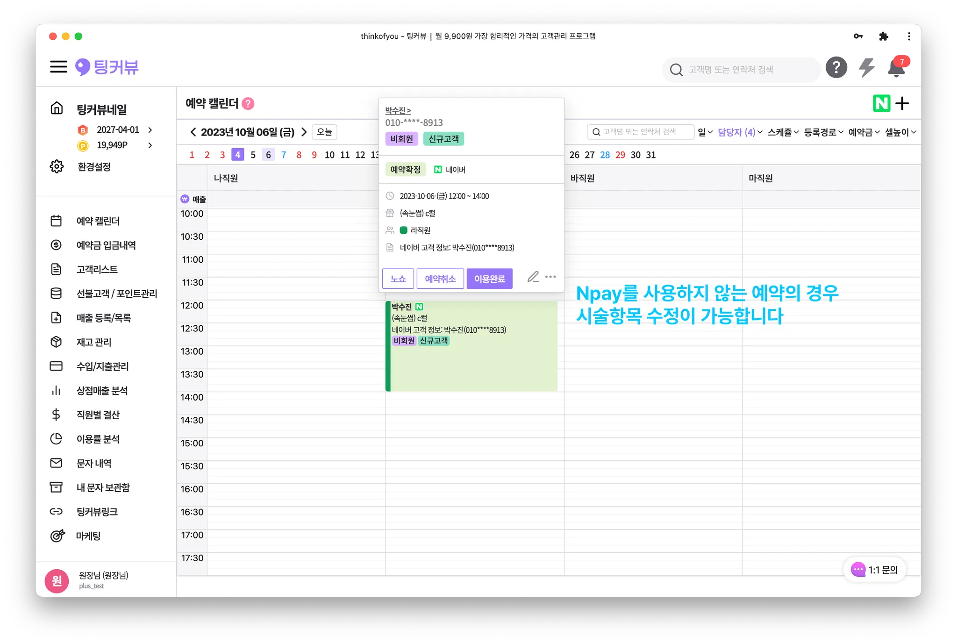Expand the 담당자 (4) filter dropdown
The height and width of the screenshot is (644, 957).
(740, 132)
